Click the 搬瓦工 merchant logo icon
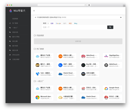The height and width of the screenshot is (111, 131). 37,65
